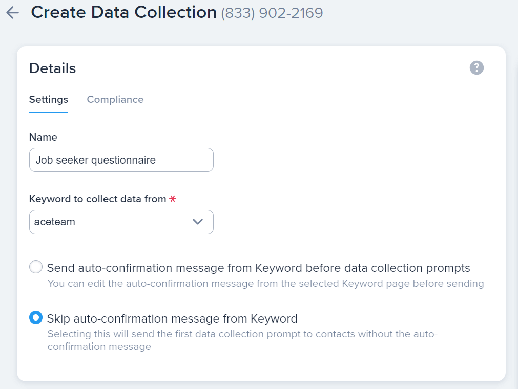Expand the keyword to collect data from dropdown
Viewport: 518px width, 389px height.
point(121,221)
